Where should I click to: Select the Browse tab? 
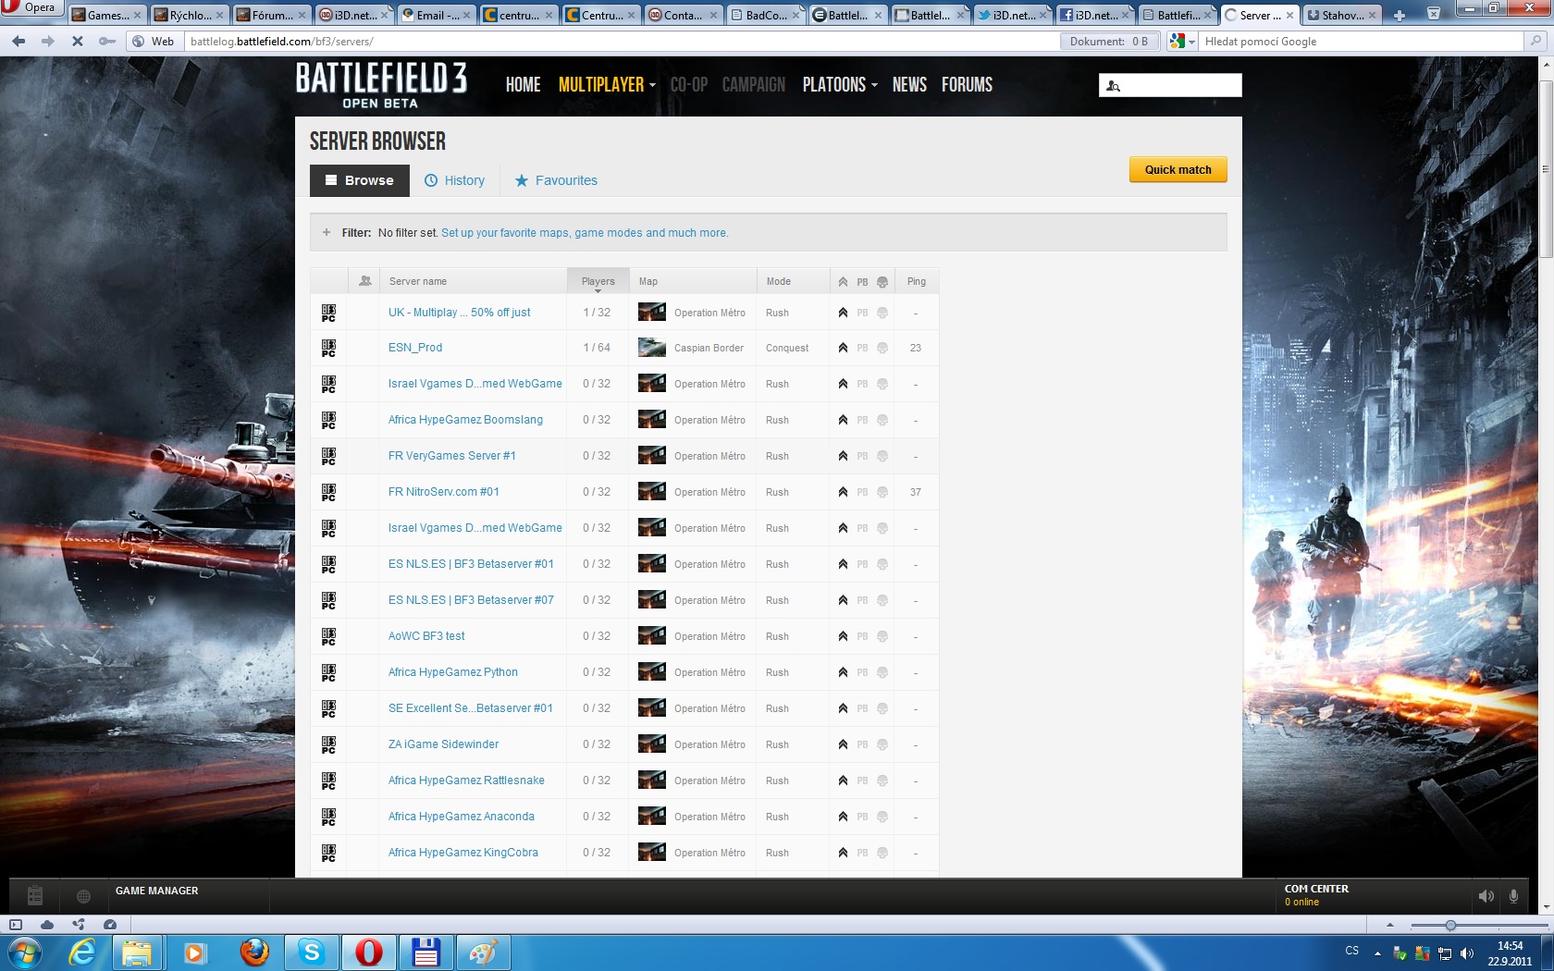tap(359, 180)
